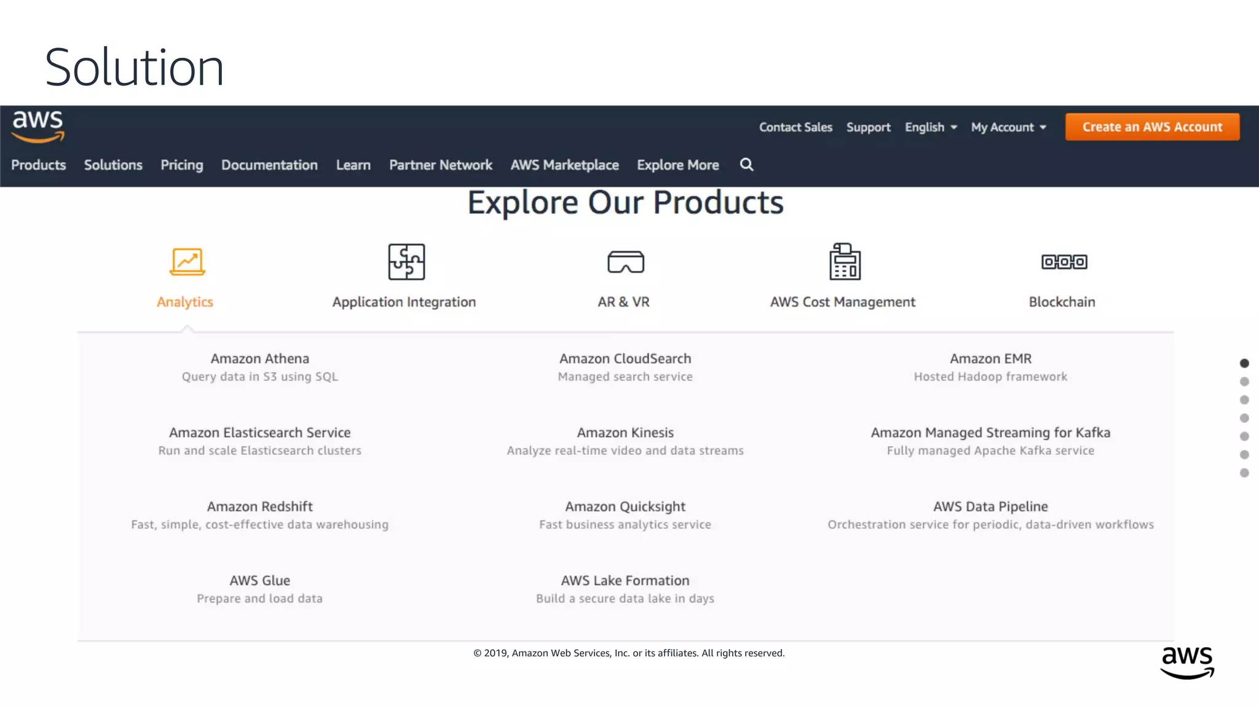Click 'Prepare and load data' description
Image resolution: width=1259 pixels, height=708 pixels.
260,599
